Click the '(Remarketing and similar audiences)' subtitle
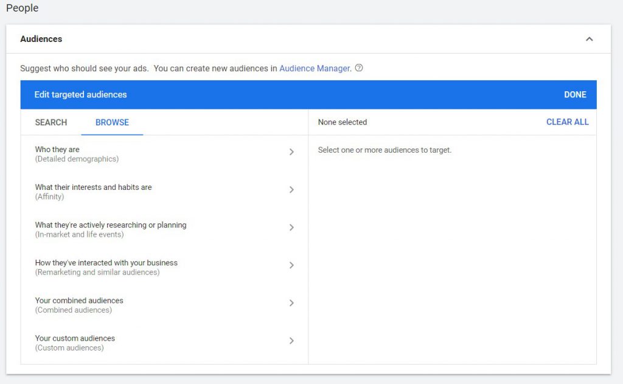Screen dimensions: 623x384 (x=97, y=272)
